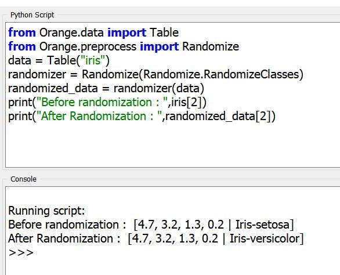Click the Console panel label
340x275 pixels.
(x=23, y=179)
